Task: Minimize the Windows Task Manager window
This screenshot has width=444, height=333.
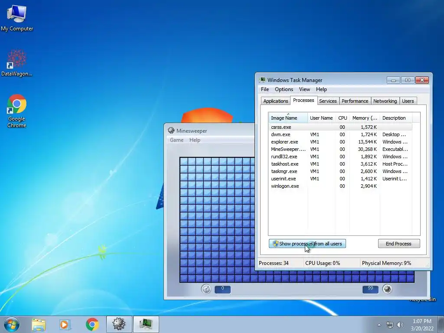Action: point(393,80)
